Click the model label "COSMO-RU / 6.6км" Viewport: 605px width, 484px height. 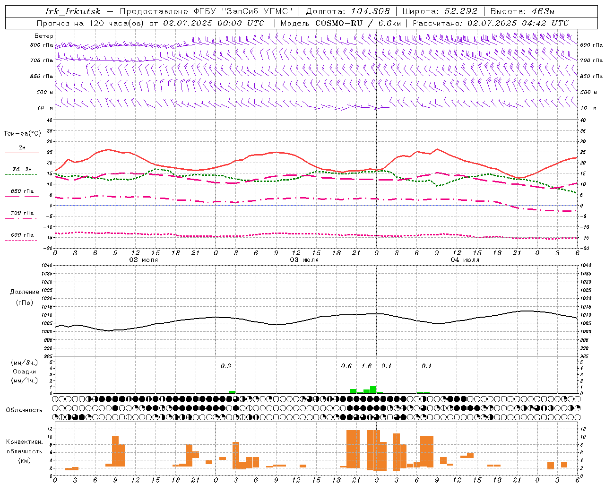358,23
